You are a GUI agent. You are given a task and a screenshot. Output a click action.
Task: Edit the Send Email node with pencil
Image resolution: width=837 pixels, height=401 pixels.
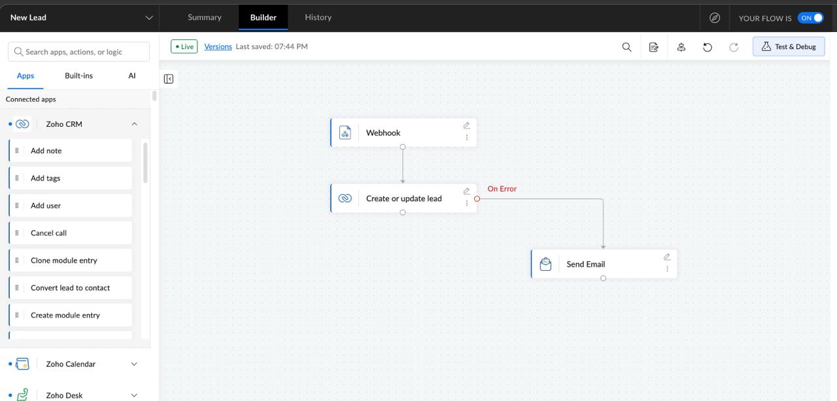click(x=667, y=257)
